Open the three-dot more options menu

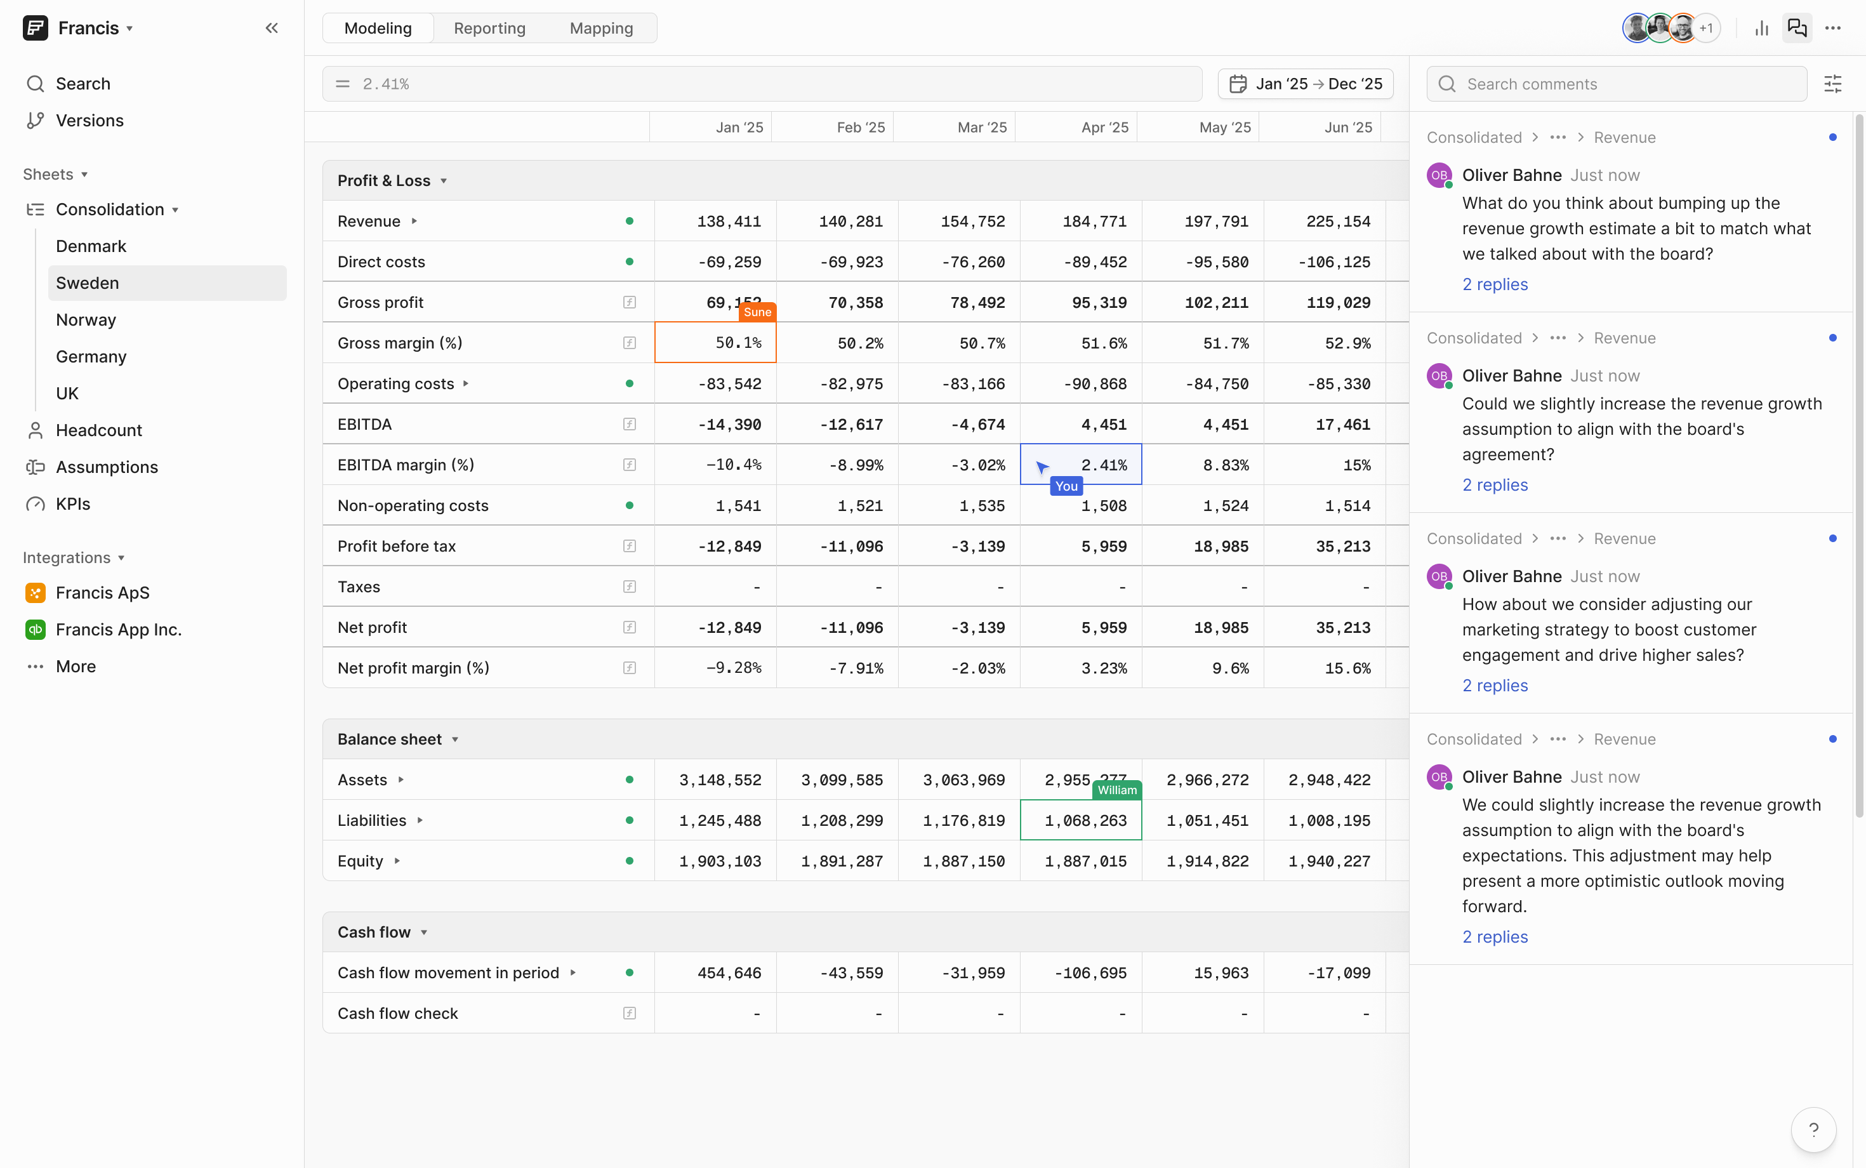point(1833,29)
